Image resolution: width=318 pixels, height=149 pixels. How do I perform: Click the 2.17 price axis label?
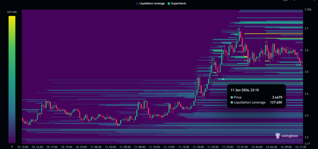coord(307,144)
